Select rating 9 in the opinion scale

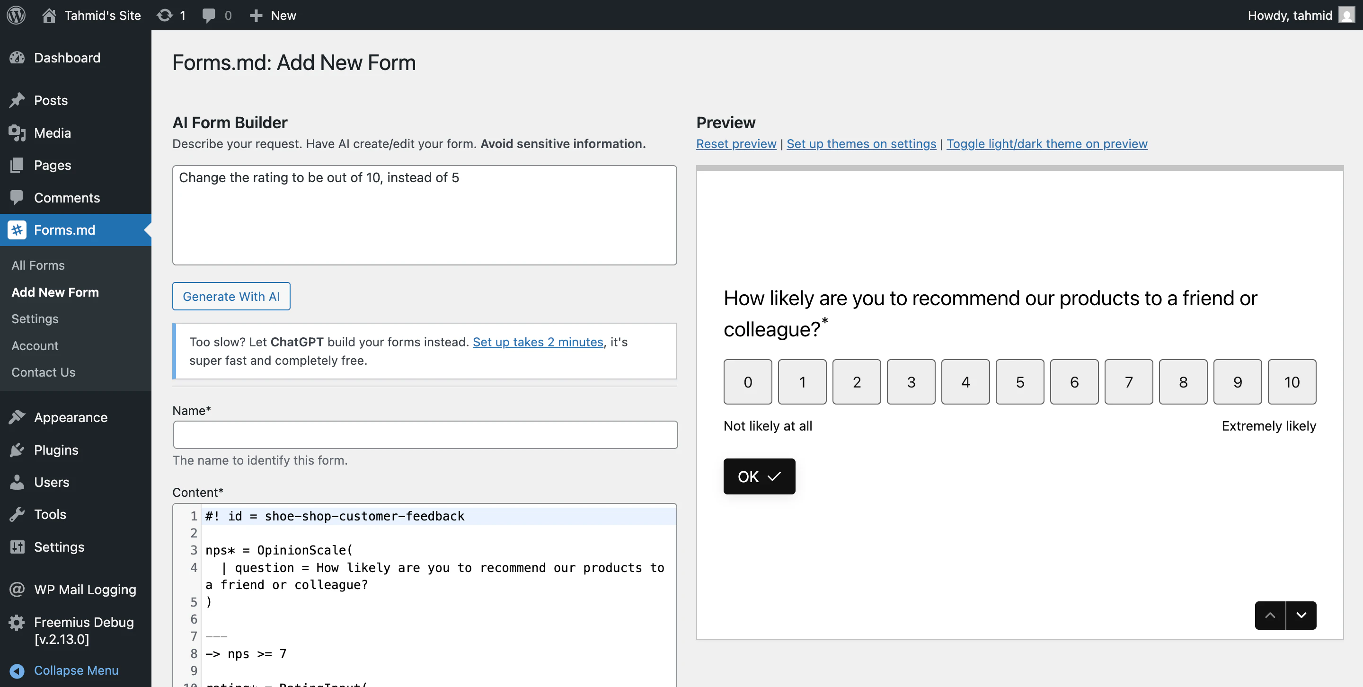click(x=1238, y=382)
